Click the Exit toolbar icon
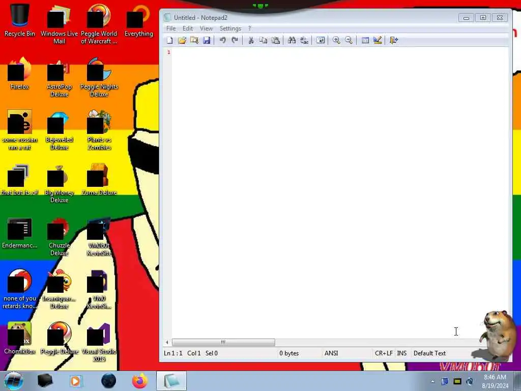Screen dimensions: 521x391 pyautogui.click(x=394, y=40)
